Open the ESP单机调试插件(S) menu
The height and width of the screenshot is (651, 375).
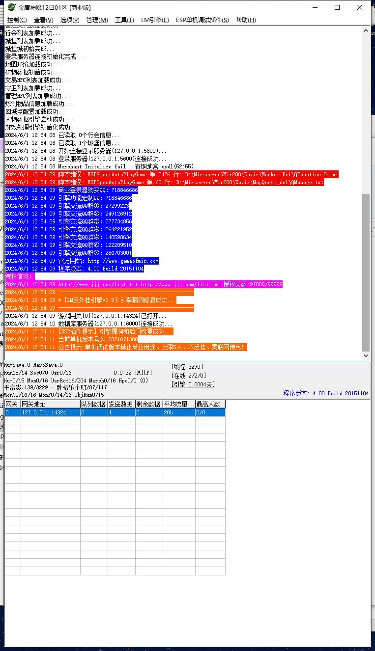[202, 20]
